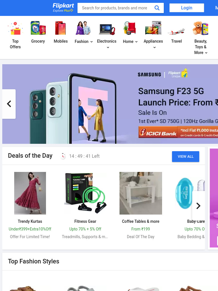This screenshot has height=291, width=218.
Task: Expand the Electronics category dropdown
Action: 107,44
